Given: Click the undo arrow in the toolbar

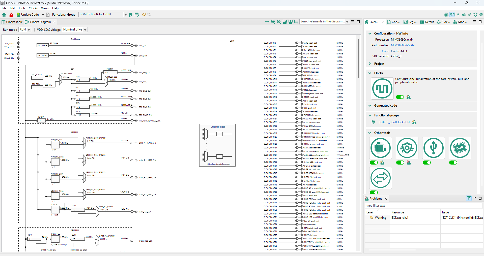Looking at the screenshot, I should tap(144, 15).
